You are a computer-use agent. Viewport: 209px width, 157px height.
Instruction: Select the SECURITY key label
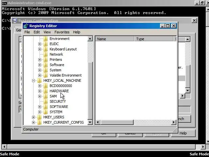[58, 101]
